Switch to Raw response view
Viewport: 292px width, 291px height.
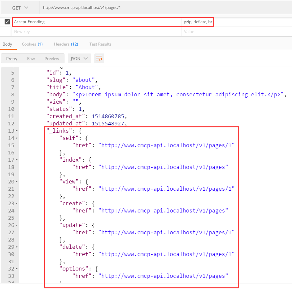coord(31,58)
